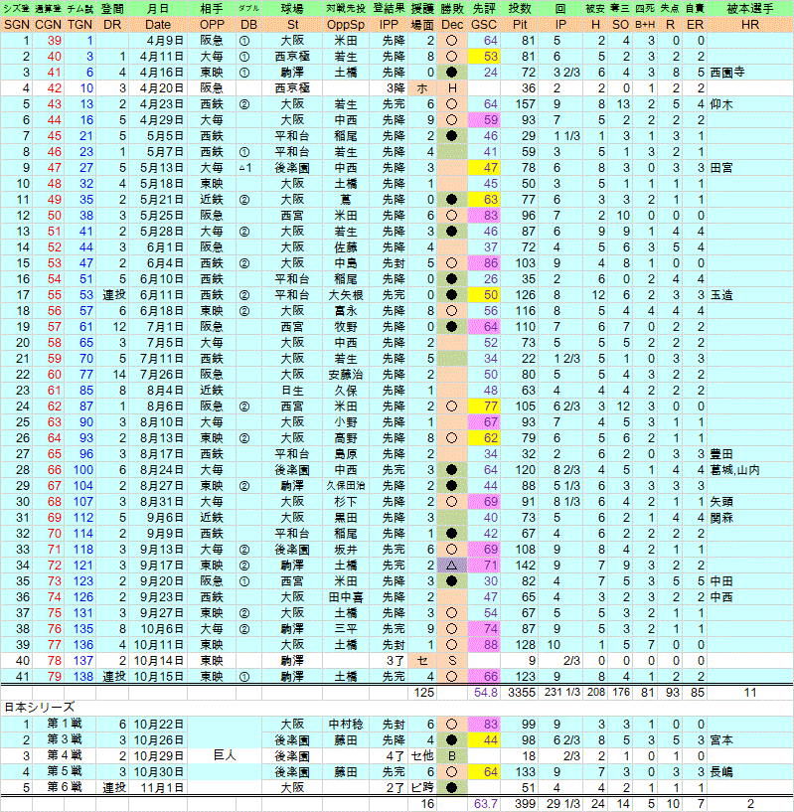This screenshot has width=794, height=812.
Task: Click the home run name 田宮
Action: pyautogui.click(x=721, y=168)
